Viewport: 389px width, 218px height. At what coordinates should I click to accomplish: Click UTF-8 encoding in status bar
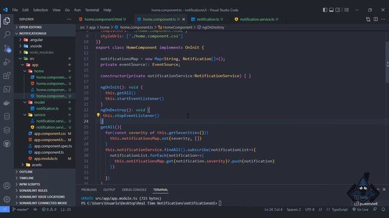309,210
